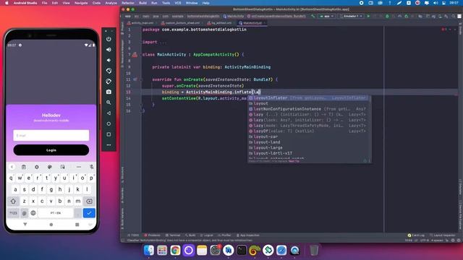Open the Terminal tool window tab
463x260 pixels.
click(173, 235)
